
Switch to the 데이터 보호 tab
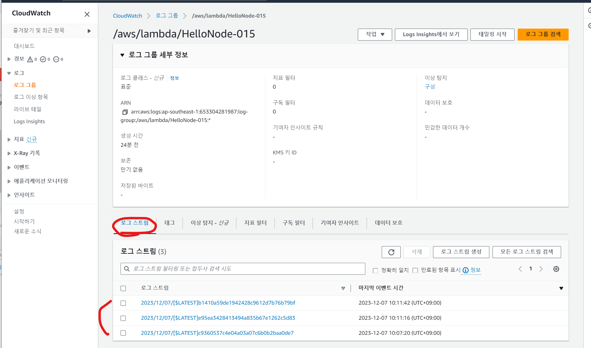tap(389, 223)
